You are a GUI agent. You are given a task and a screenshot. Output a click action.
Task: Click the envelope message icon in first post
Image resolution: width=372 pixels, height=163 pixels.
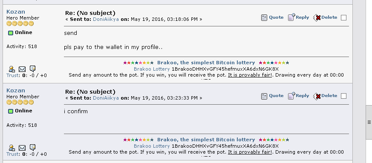[22, 69]
